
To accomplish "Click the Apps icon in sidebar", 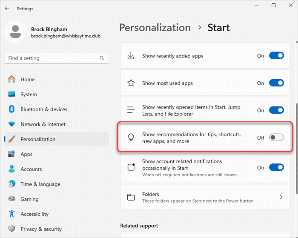I will point(11,154).
